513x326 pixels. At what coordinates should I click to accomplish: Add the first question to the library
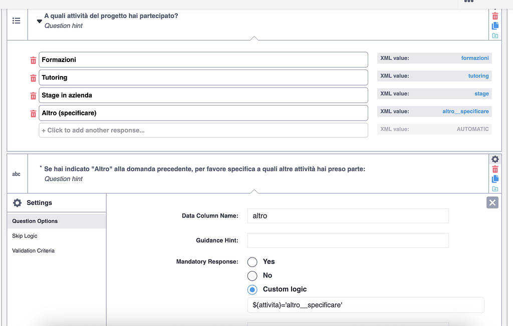(495, 35)
